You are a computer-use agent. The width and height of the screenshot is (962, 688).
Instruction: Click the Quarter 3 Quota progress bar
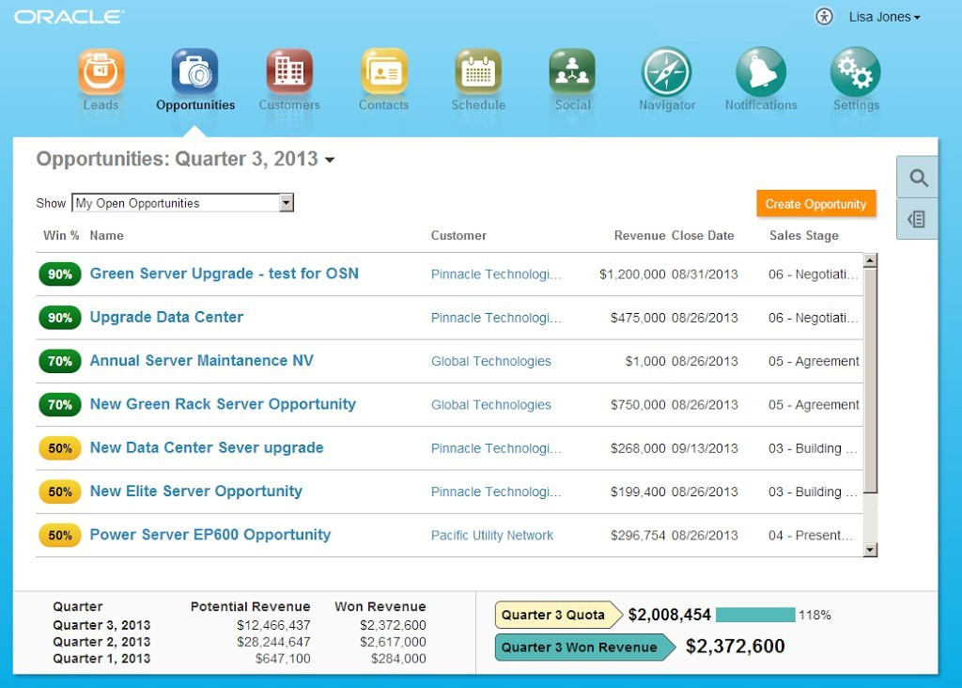tap(755, 615)
